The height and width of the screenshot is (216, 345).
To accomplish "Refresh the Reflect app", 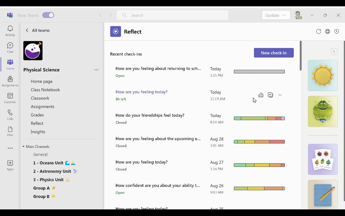I will 318,31.
